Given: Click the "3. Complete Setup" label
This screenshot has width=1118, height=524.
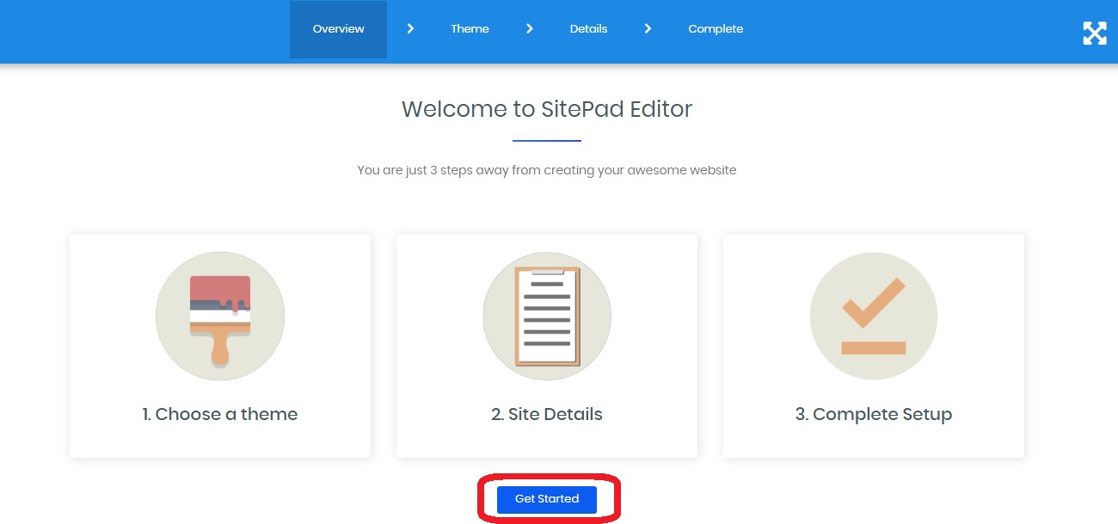Looking at the screenshot, I should pos(874,414).
